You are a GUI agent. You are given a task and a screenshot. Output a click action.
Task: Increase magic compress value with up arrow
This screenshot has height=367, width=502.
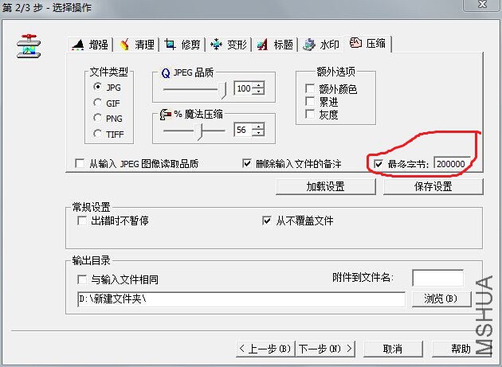[258, 126]
